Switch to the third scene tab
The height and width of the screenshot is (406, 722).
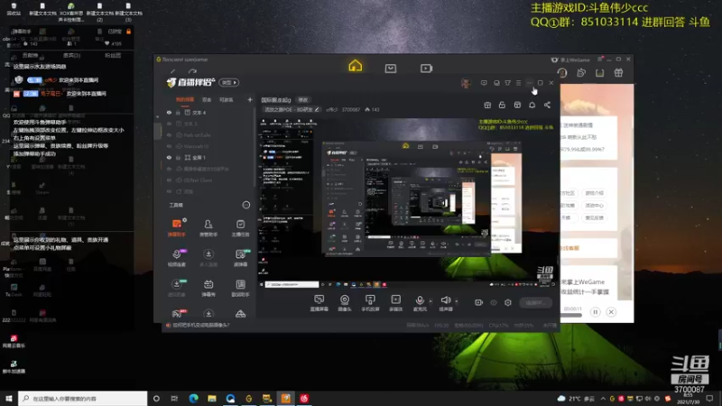click(x=227, y=99)
